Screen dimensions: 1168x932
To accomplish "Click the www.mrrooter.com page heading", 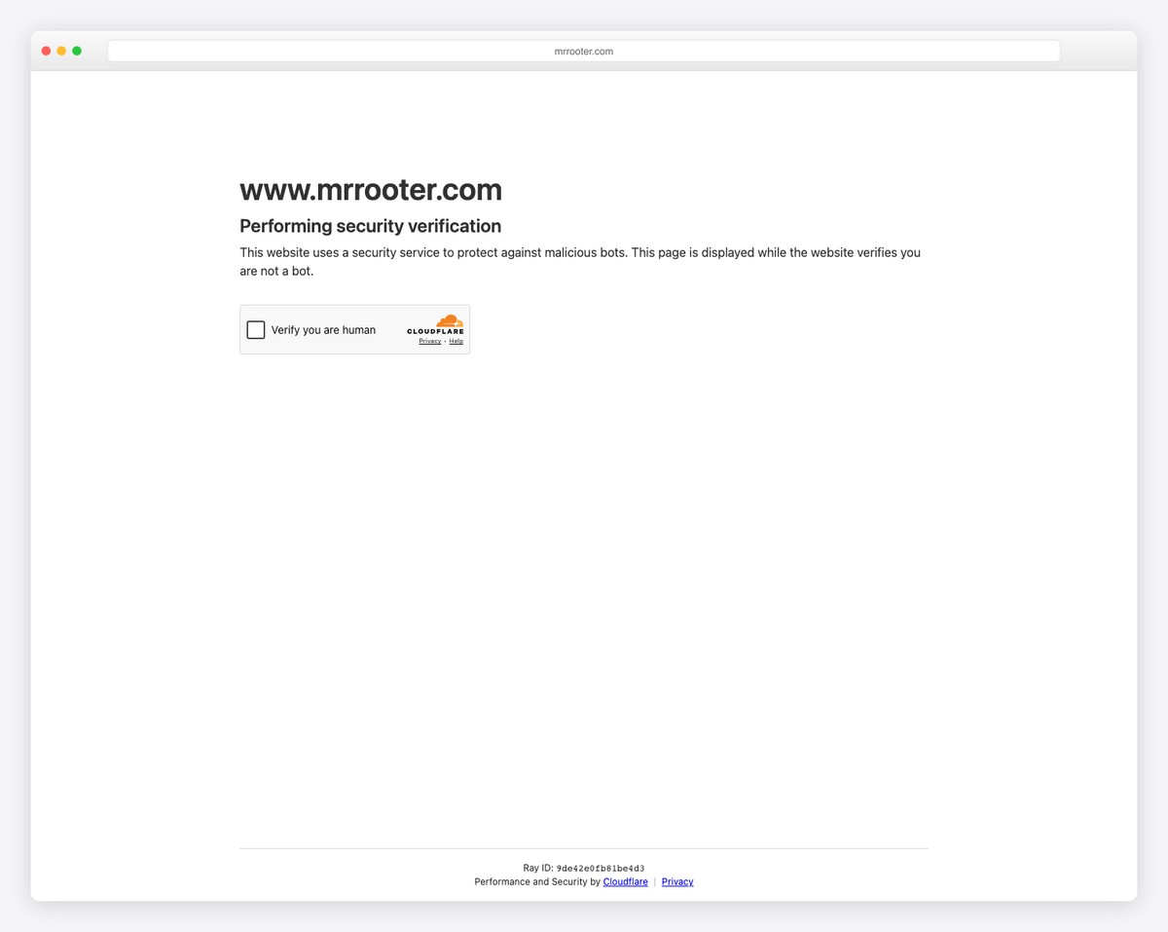I will (371, 190).
